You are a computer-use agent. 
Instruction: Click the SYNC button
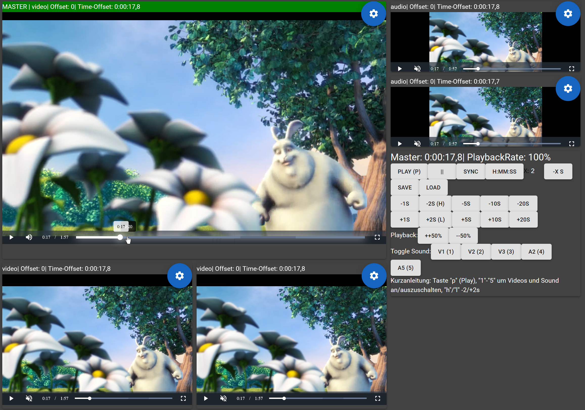click(470, 171)
